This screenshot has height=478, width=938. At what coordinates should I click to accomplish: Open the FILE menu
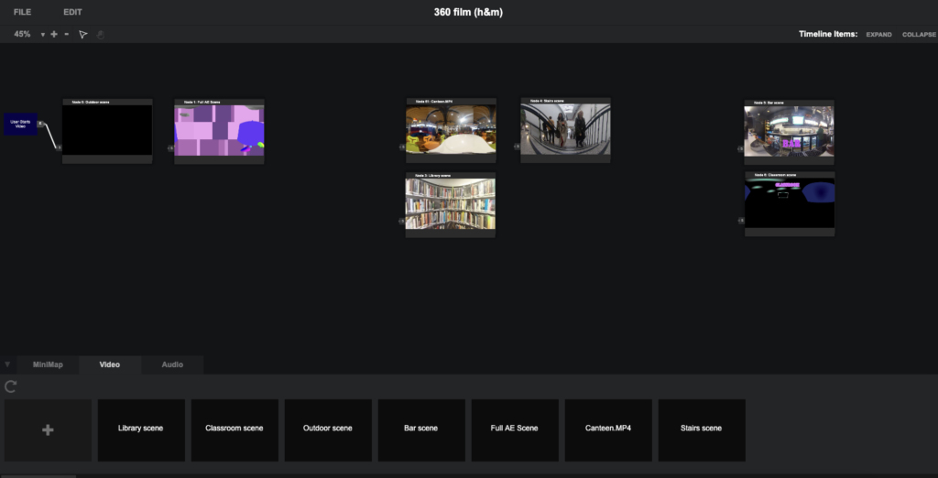pyautogui.click(x=22, y=12)
